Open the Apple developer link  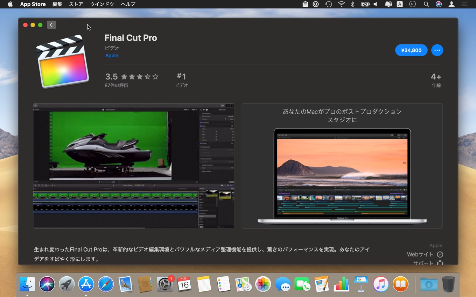(112, 56)
